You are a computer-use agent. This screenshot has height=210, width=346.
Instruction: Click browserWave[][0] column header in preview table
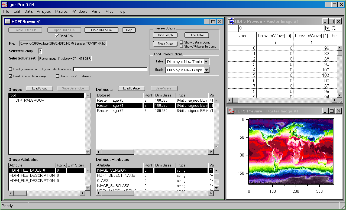pyautogui.click(x=275, y=36)
